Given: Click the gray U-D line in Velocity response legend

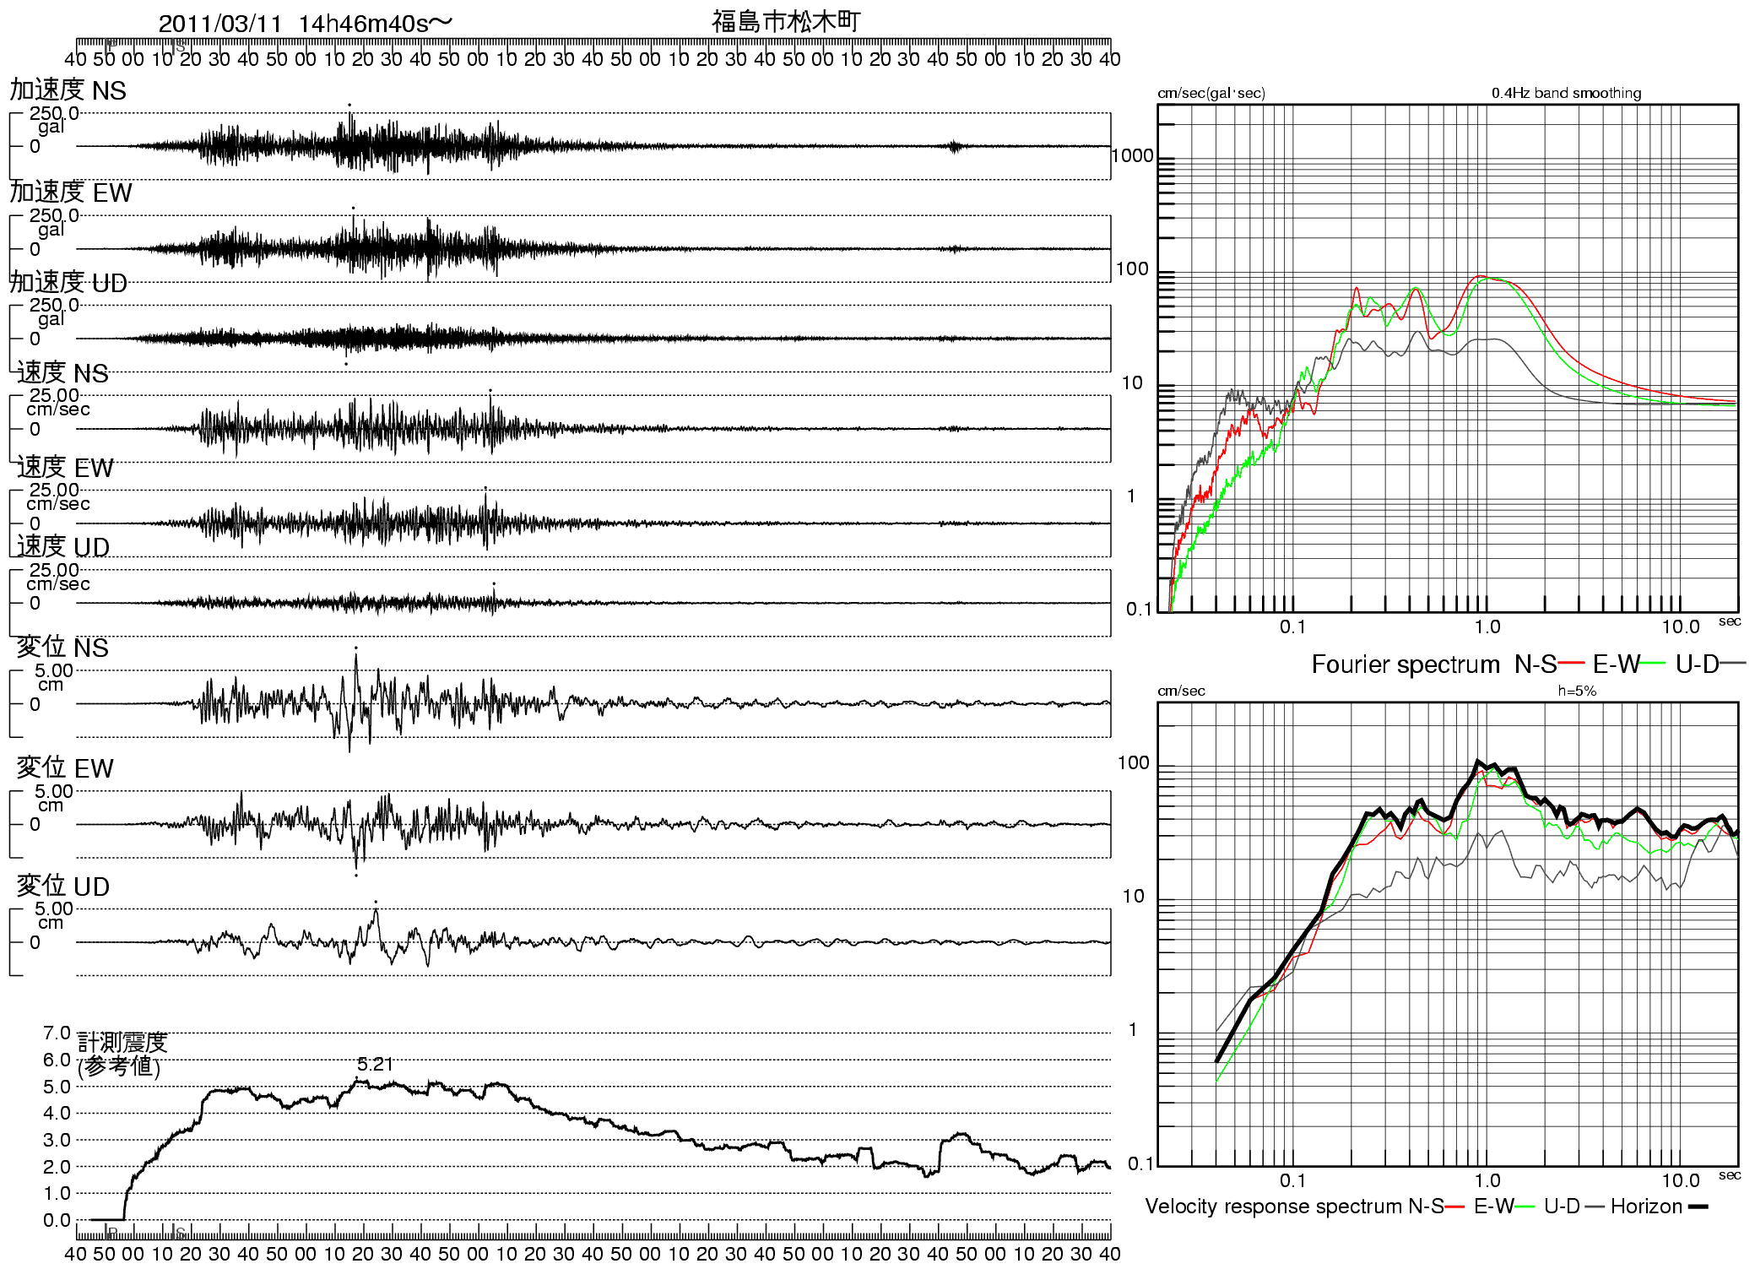Looking at the screenshot, I should pos(1595,1207).
